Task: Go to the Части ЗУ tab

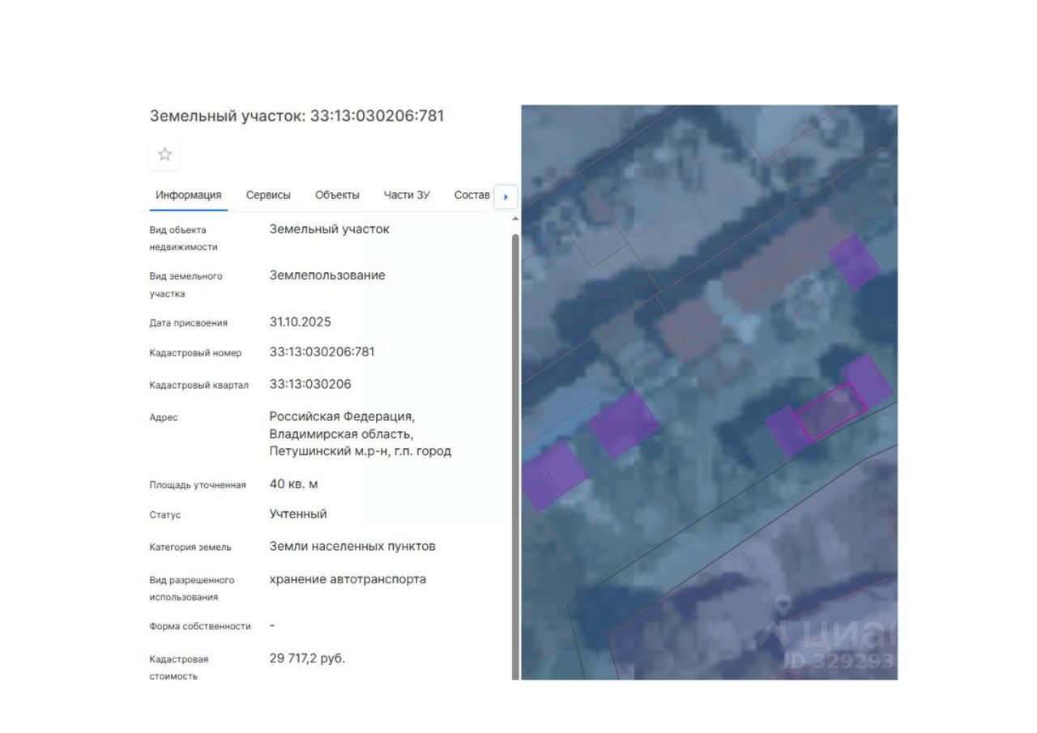Action: pos(407,195)
